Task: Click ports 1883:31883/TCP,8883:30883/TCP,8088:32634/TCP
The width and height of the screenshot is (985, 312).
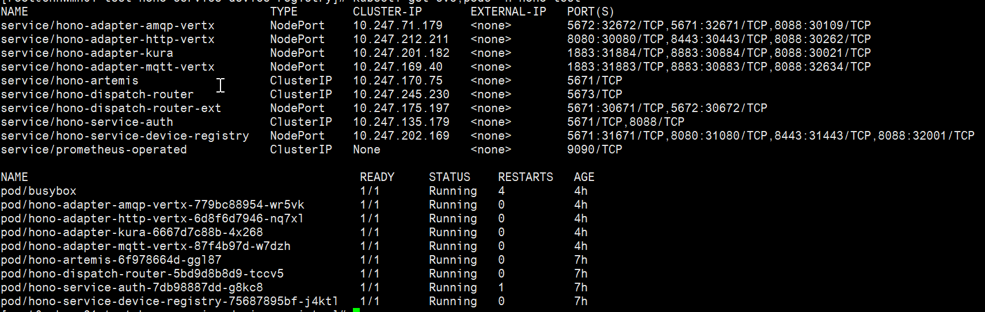Action: [x=719, y=67]
